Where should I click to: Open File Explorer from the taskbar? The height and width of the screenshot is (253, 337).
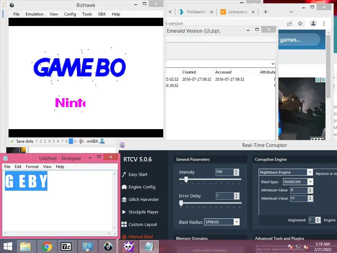tap(25, 246)
